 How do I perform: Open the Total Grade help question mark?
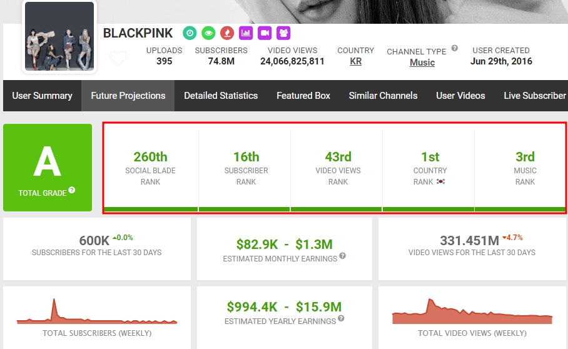(72, 190)
